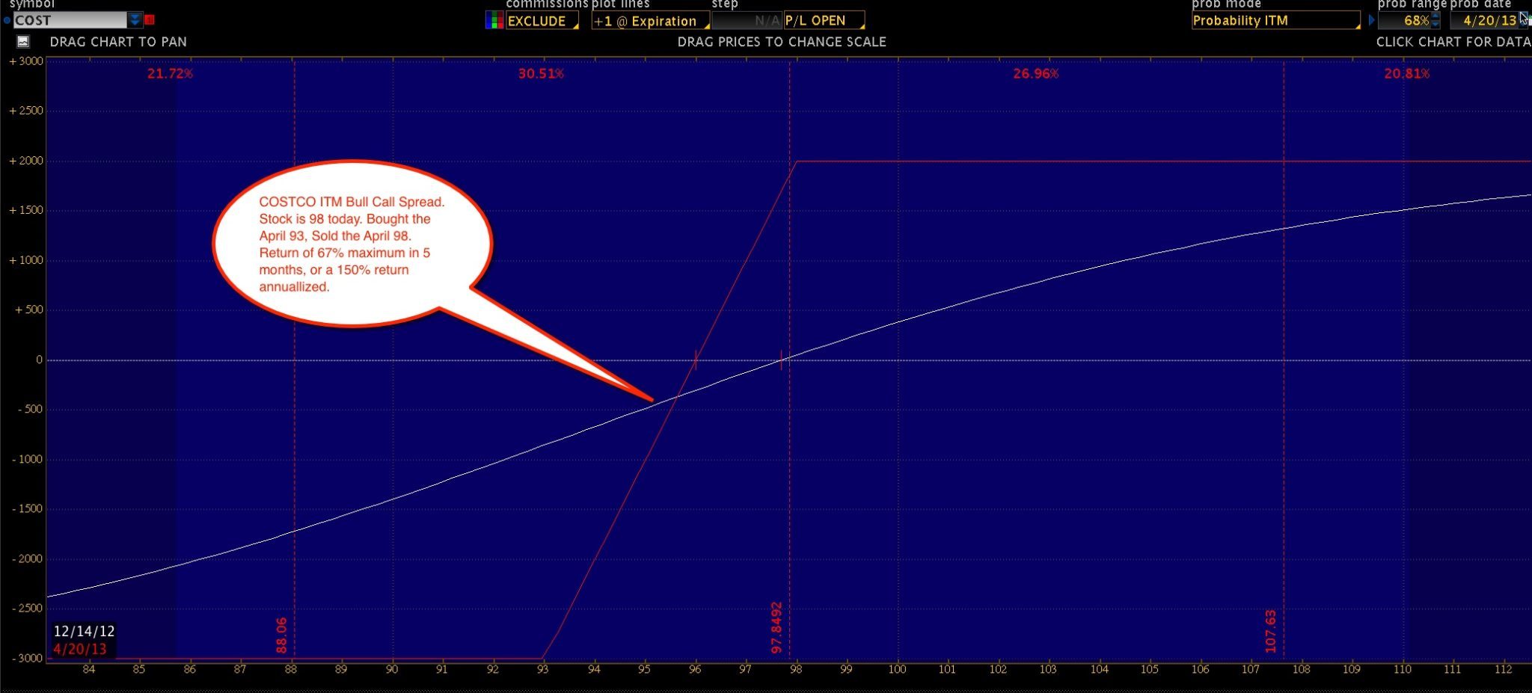
Task: Click the -3000 y-axis label
Action: (27, 658)
